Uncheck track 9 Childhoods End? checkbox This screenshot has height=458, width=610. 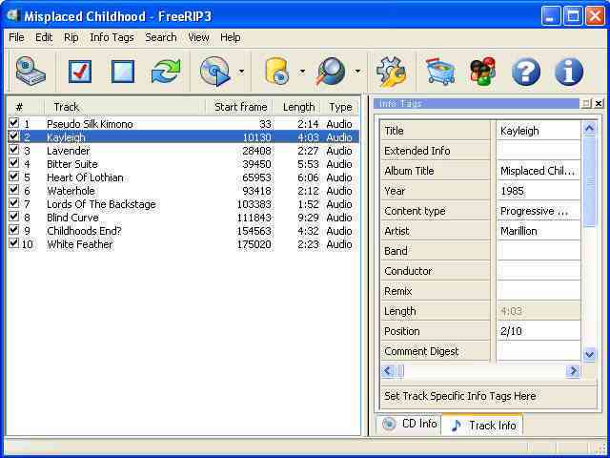coord(14,230)
